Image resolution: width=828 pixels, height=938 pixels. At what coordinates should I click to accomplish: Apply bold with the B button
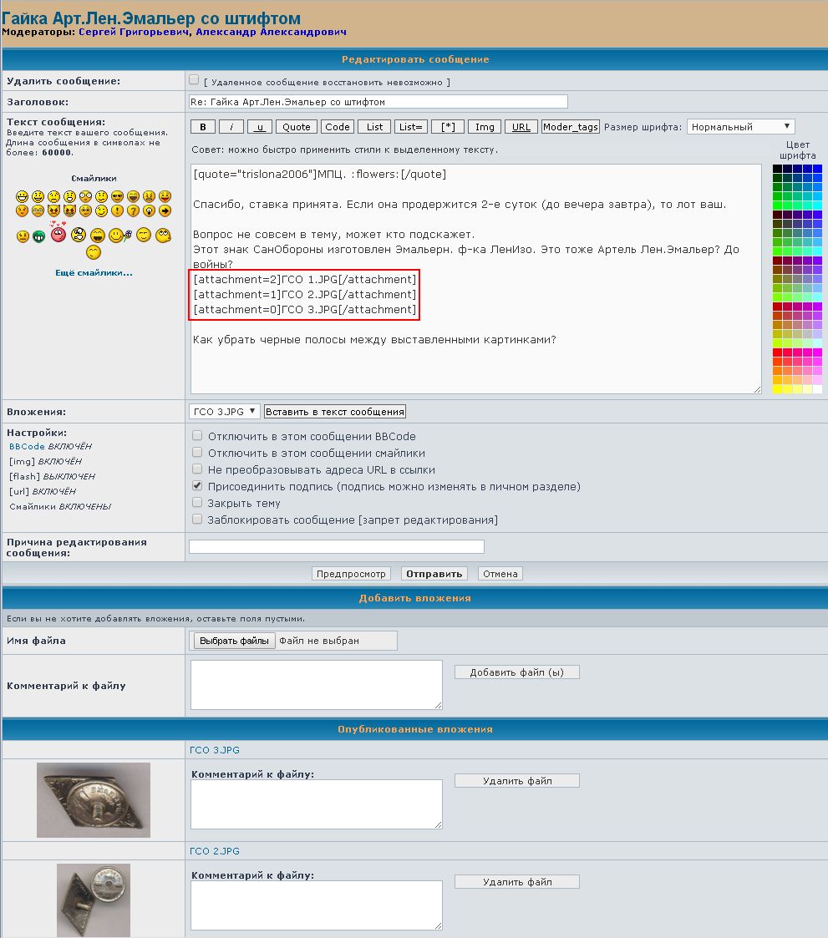pyautogui.click(x=202, y=127)
